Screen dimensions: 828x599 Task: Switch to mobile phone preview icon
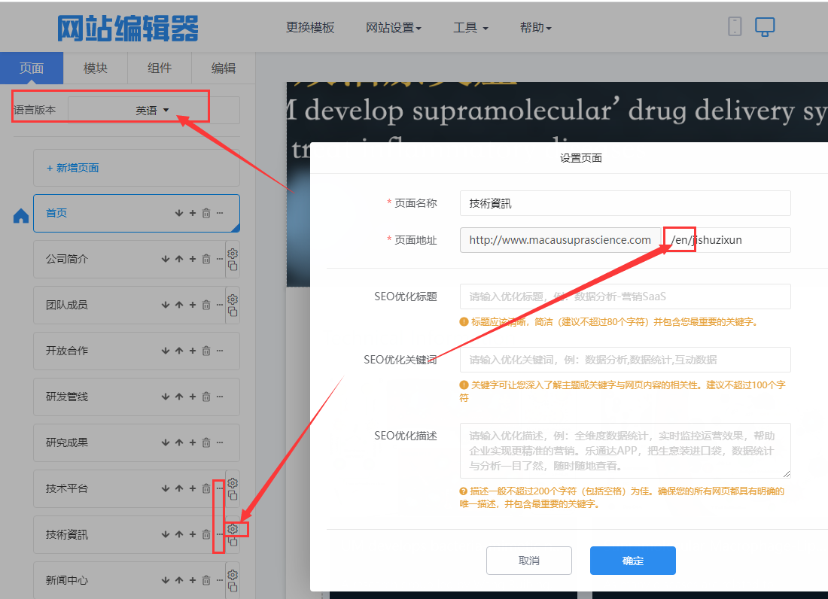click(735, 26)
